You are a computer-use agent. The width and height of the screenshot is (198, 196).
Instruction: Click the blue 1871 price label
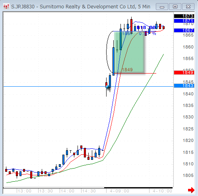184,21
